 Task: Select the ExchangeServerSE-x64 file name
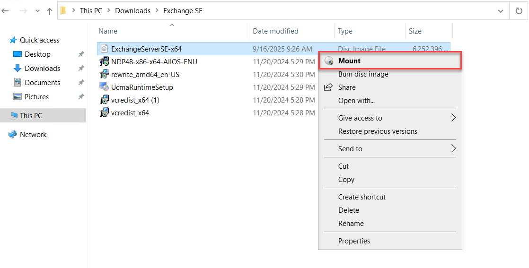[146, 49]
